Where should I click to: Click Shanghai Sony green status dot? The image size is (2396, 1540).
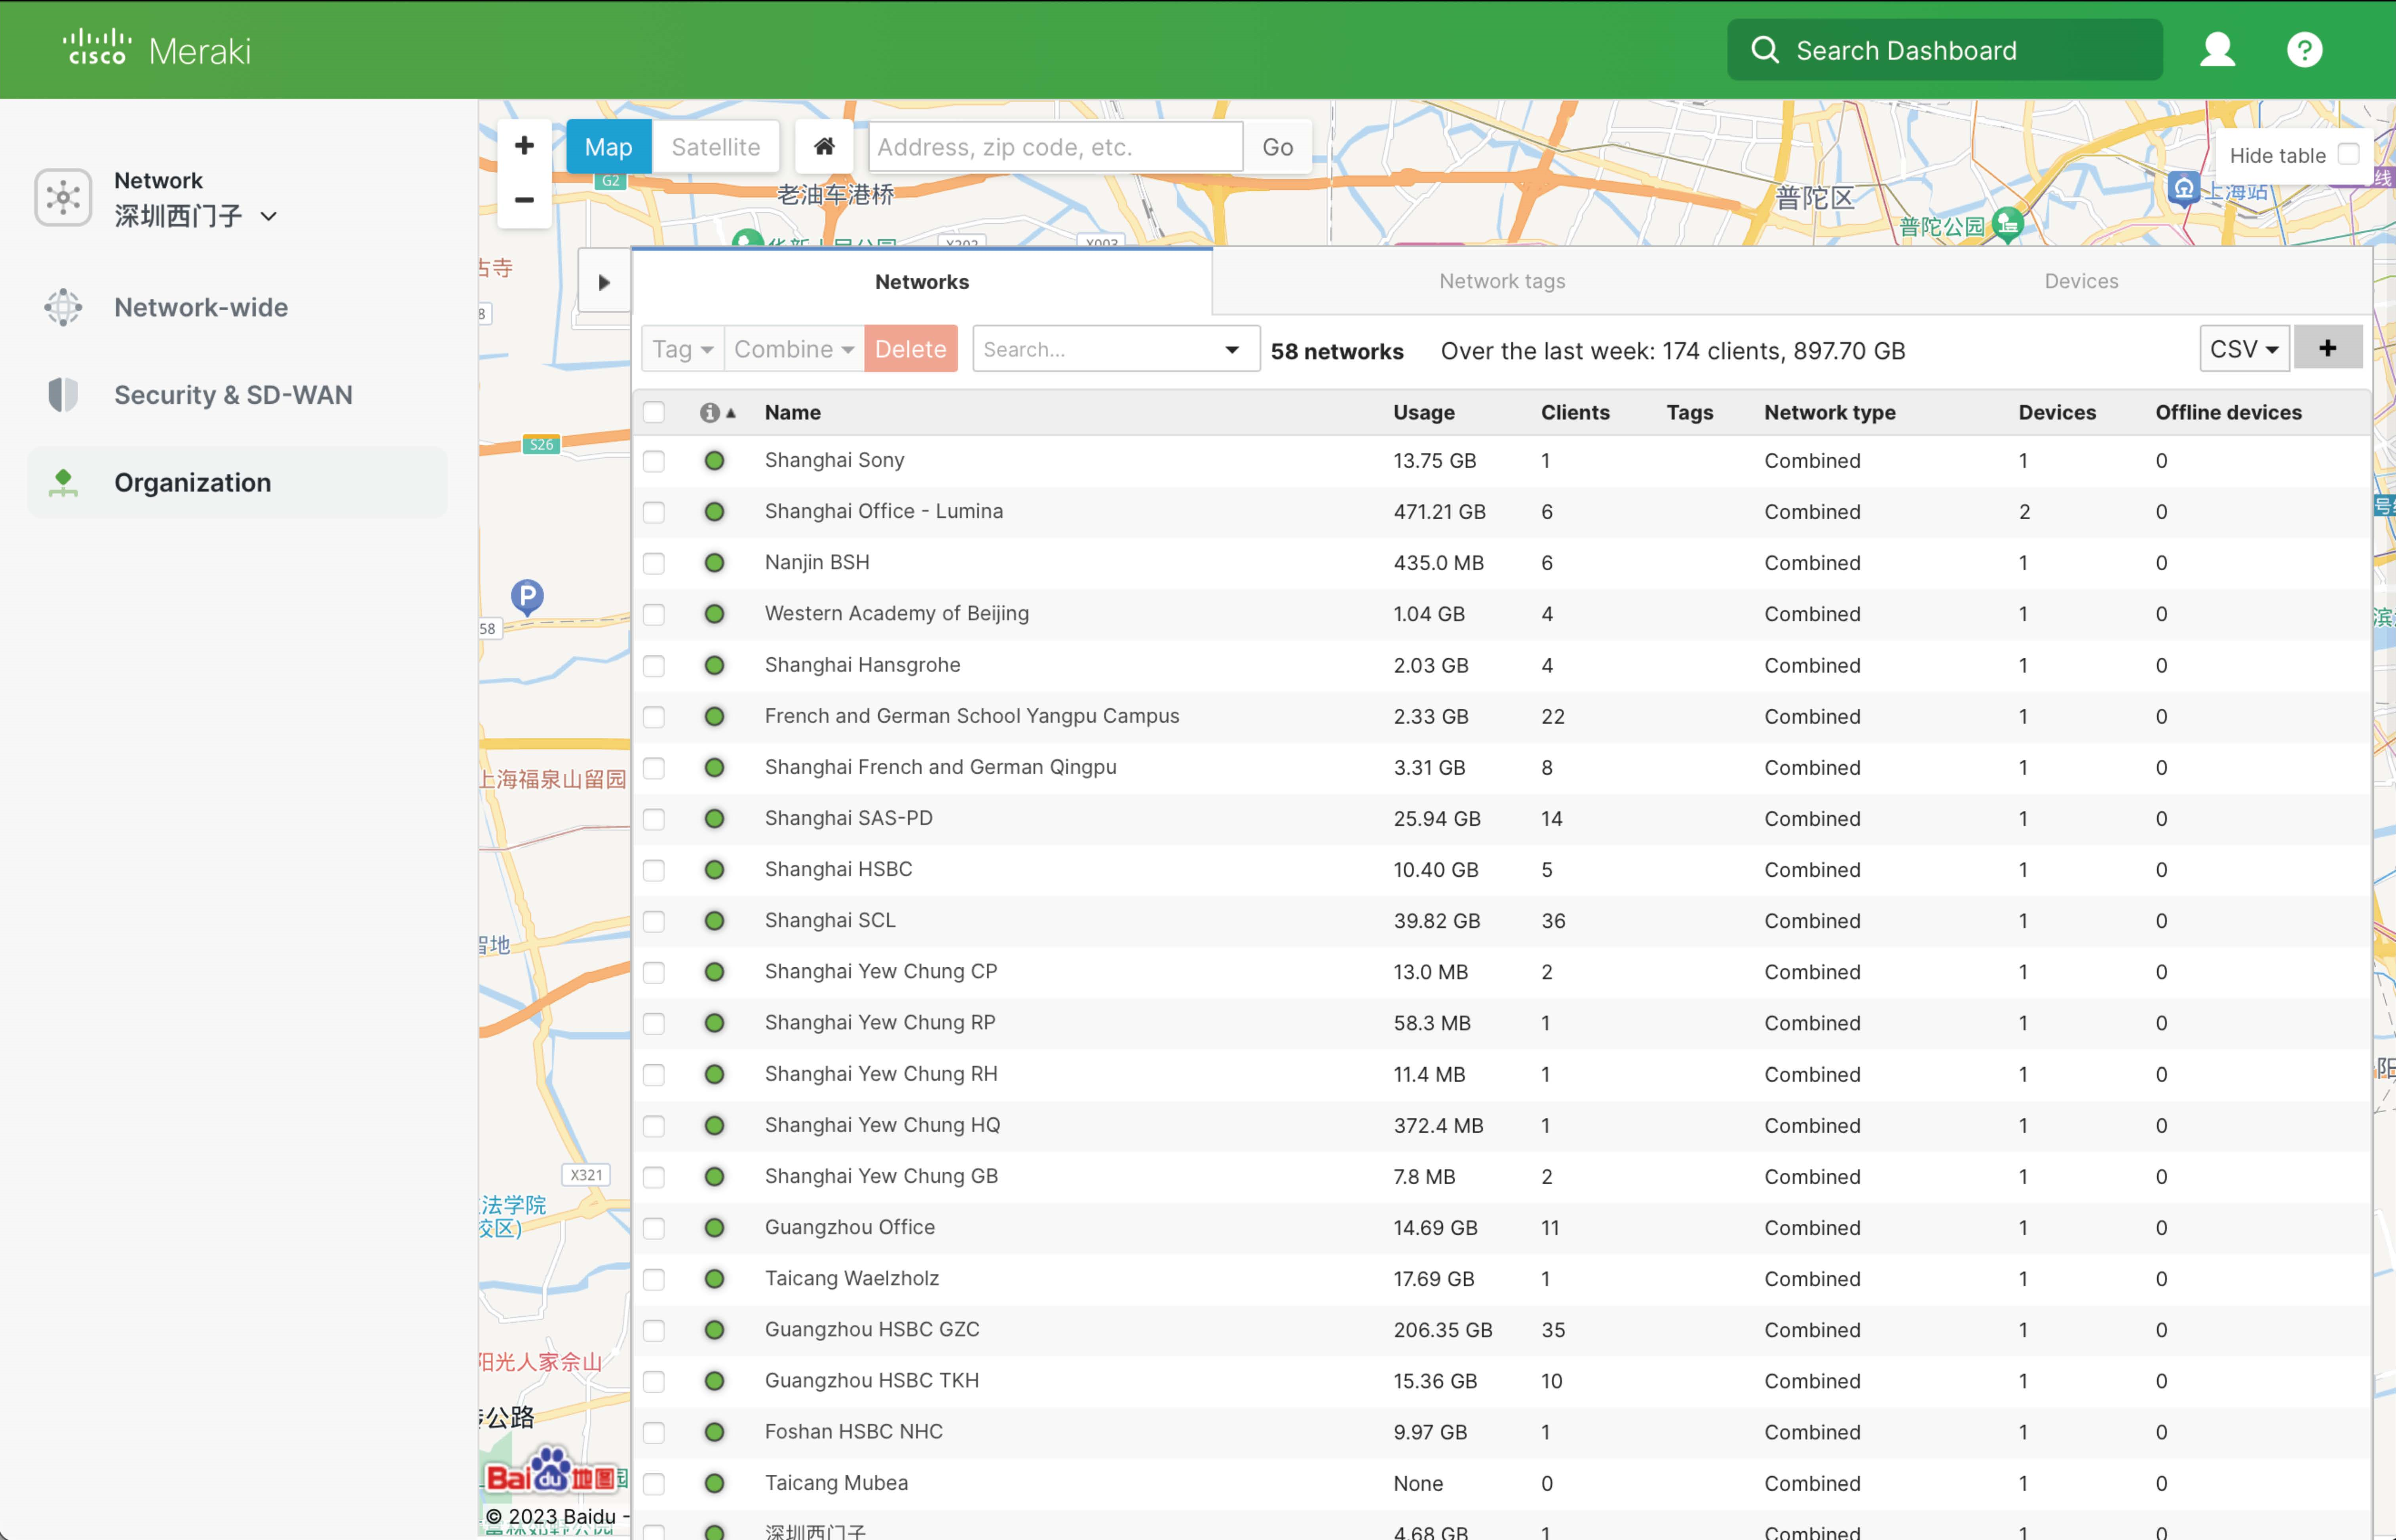tap(714, 461)
